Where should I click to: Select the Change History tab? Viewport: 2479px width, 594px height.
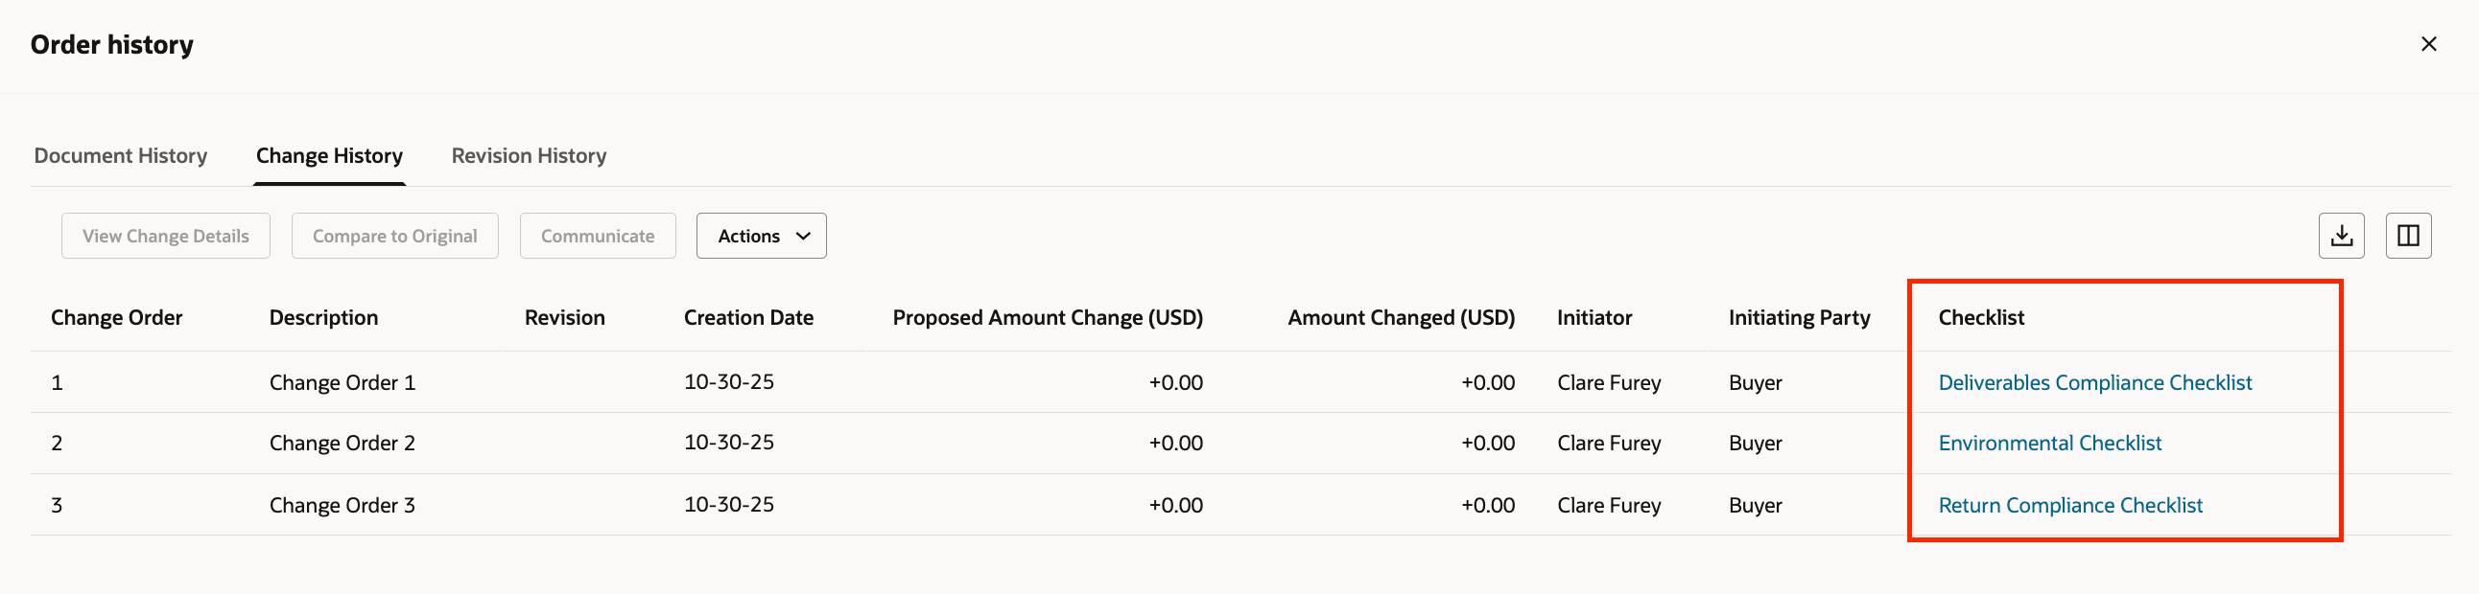pyautogui.click(x=329, y=155)
